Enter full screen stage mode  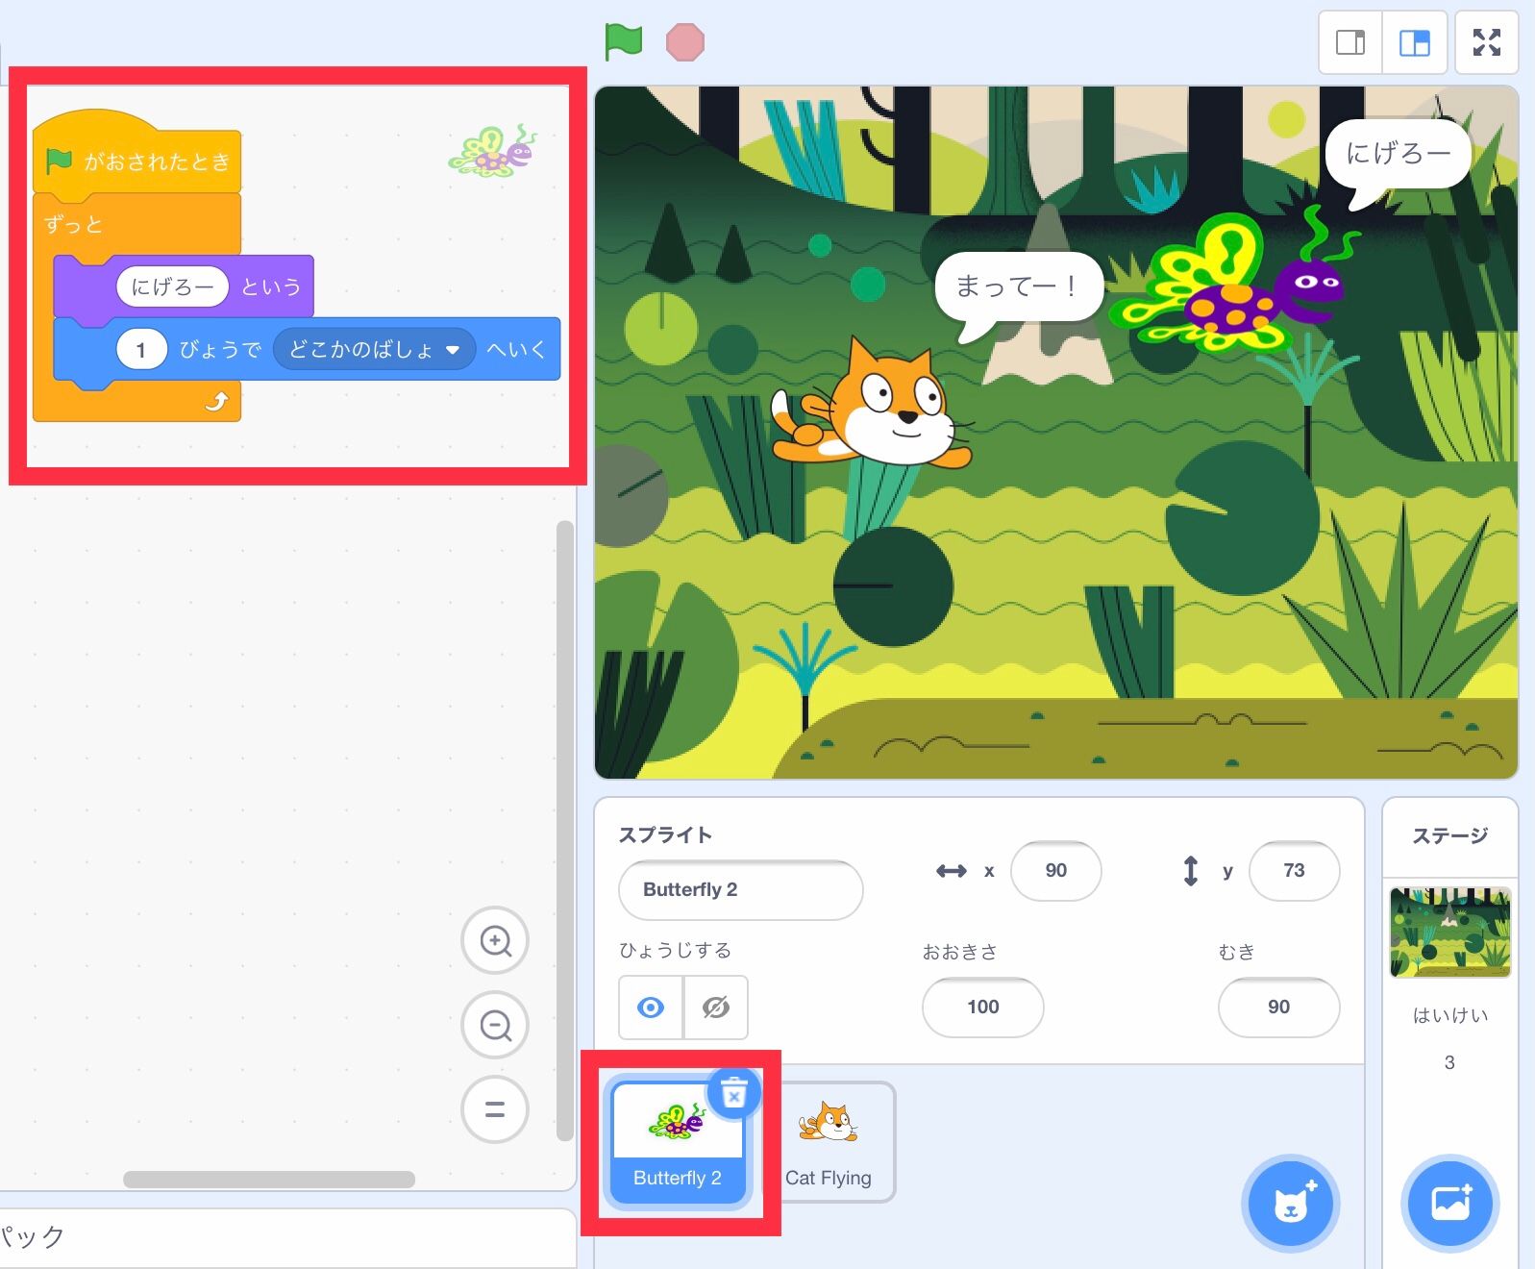[1486, 42]
